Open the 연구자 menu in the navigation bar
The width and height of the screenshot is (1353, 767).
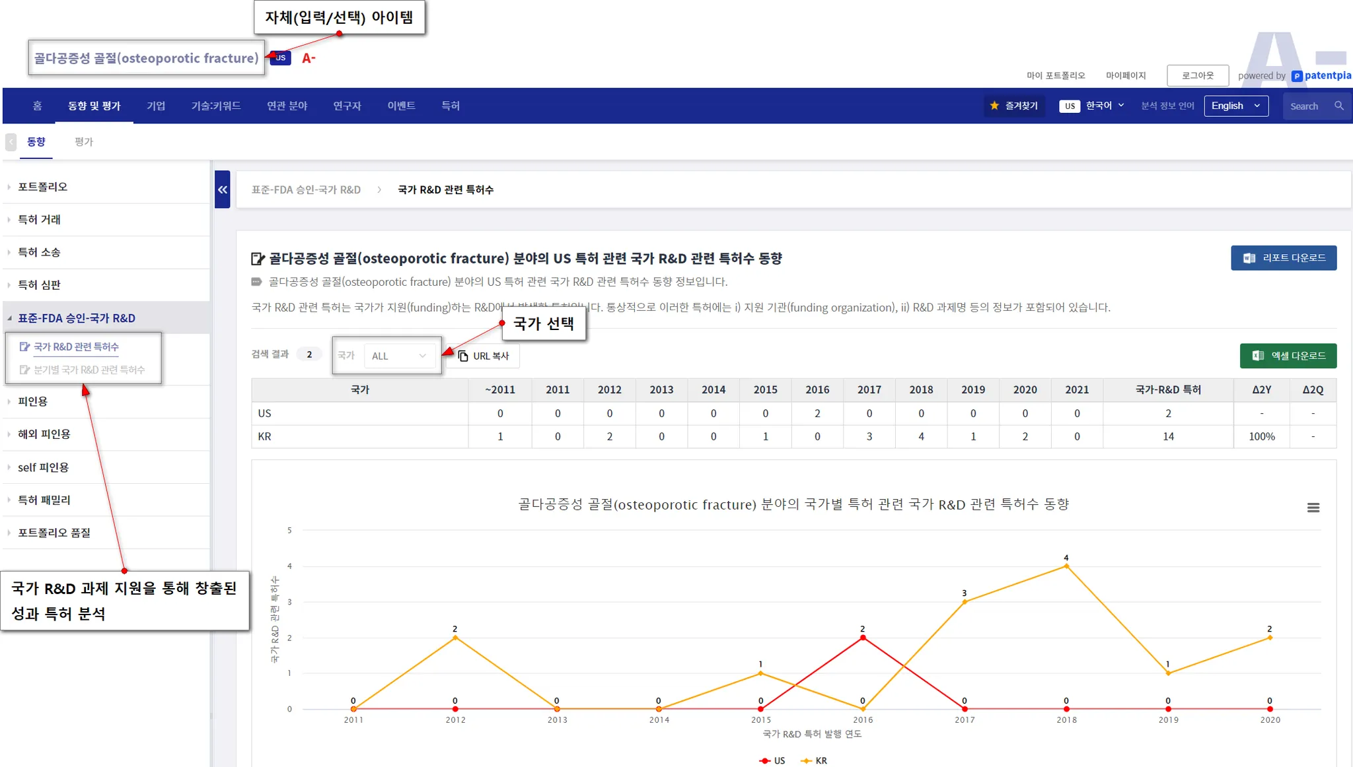coord(347,106)
